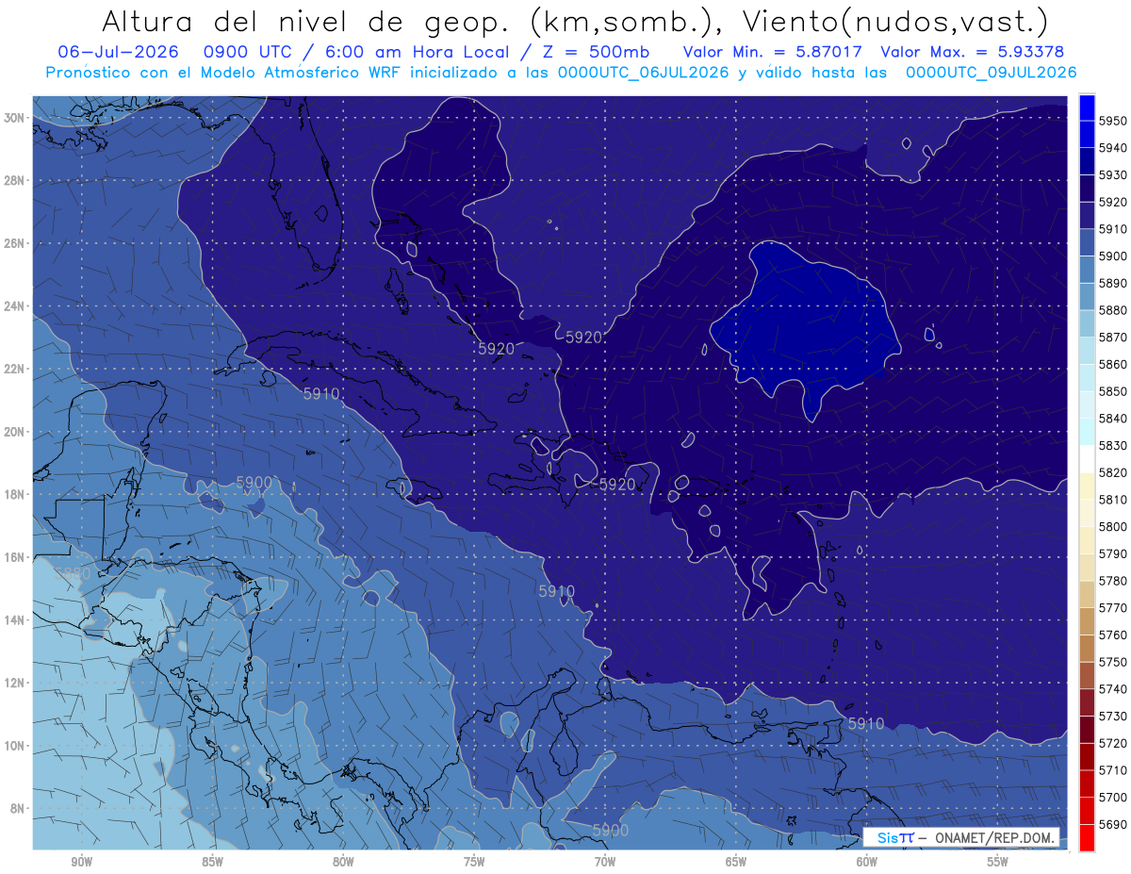Select the 5900 label on the color scale

click(x=1113, y=256)
